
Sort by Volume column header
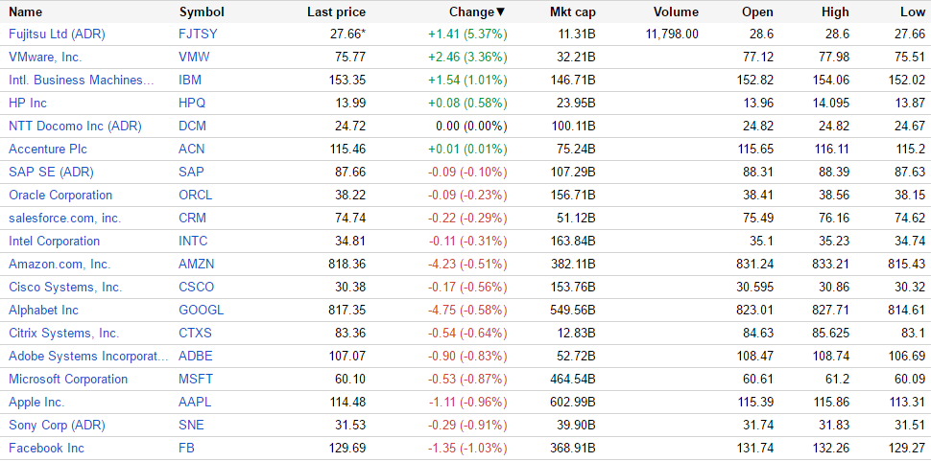(x=676, y=12)
